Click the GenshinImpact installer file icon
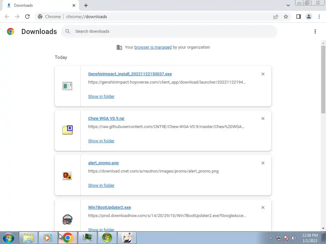This screenshot has width=326, height=244. [x=67, y=86]
